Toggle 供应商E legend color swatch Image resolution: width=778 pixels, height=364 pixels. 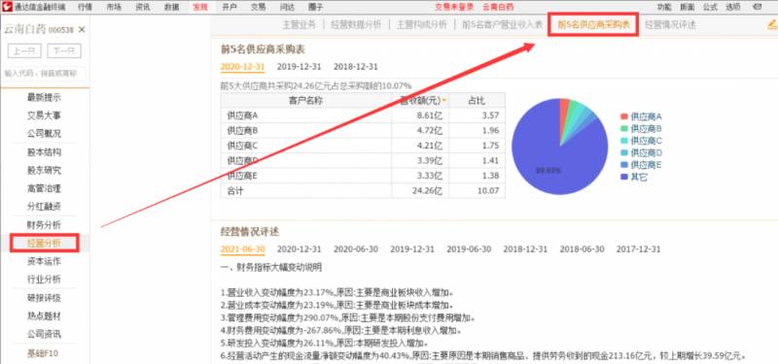tap(624, 165)
